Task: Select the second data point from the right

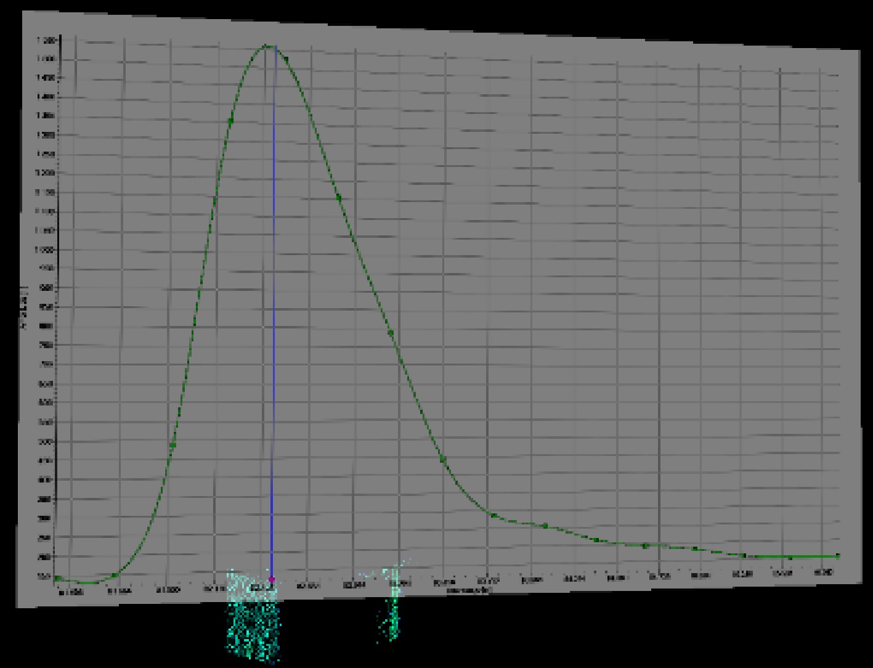Action: [790, 558]
